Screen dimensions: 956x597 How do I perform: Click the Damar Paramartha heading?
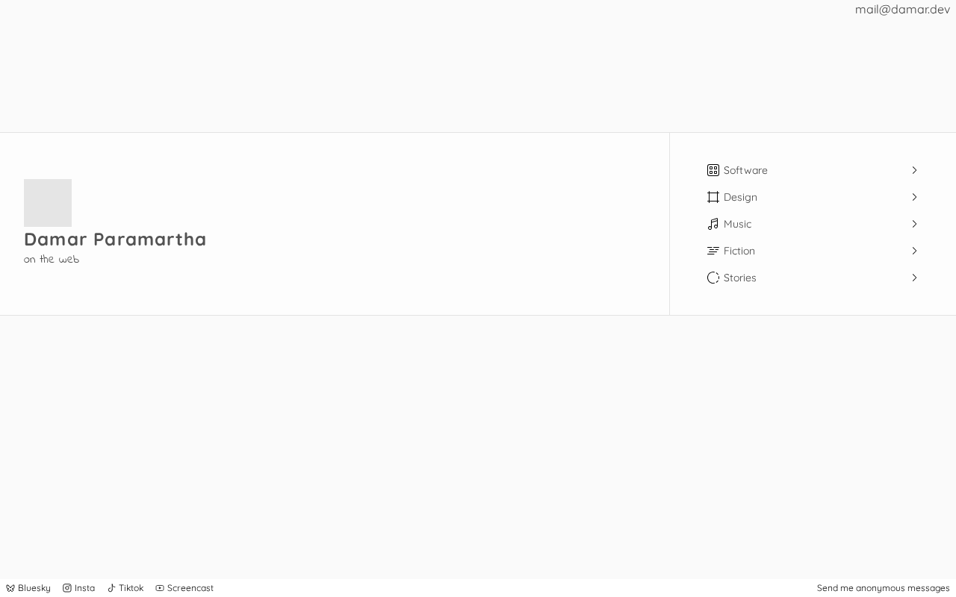pos(115,239)
